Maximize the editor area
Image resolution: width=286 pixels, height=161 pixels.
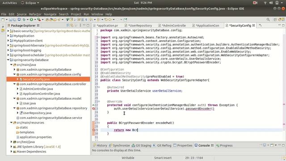point(283,25)
